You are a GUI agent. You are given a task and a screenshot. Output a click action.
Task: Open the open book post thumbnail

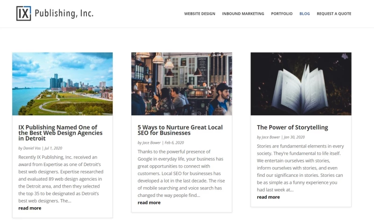[301, 84]
